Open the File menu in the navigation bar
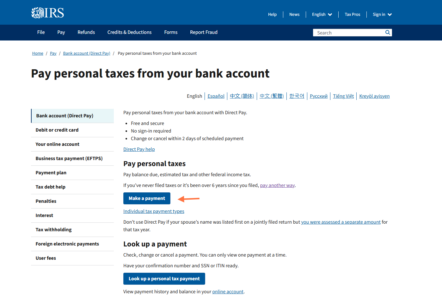Screen dimensions: 442x298 (41, 32)
